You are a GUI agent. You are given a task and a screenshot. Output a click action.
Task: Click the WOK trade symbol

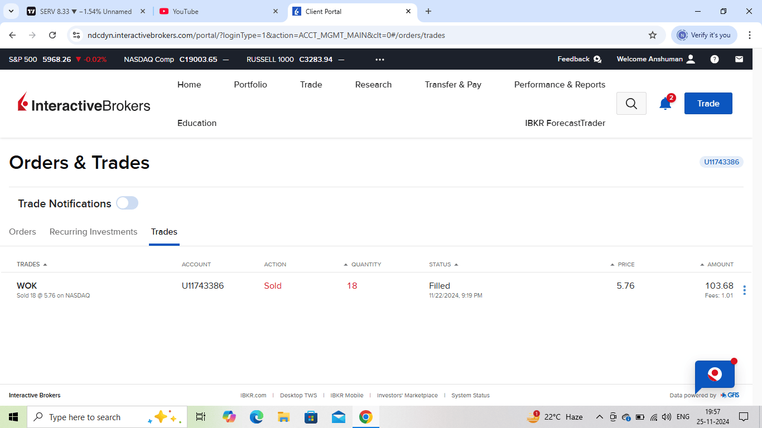pos(27,286)
